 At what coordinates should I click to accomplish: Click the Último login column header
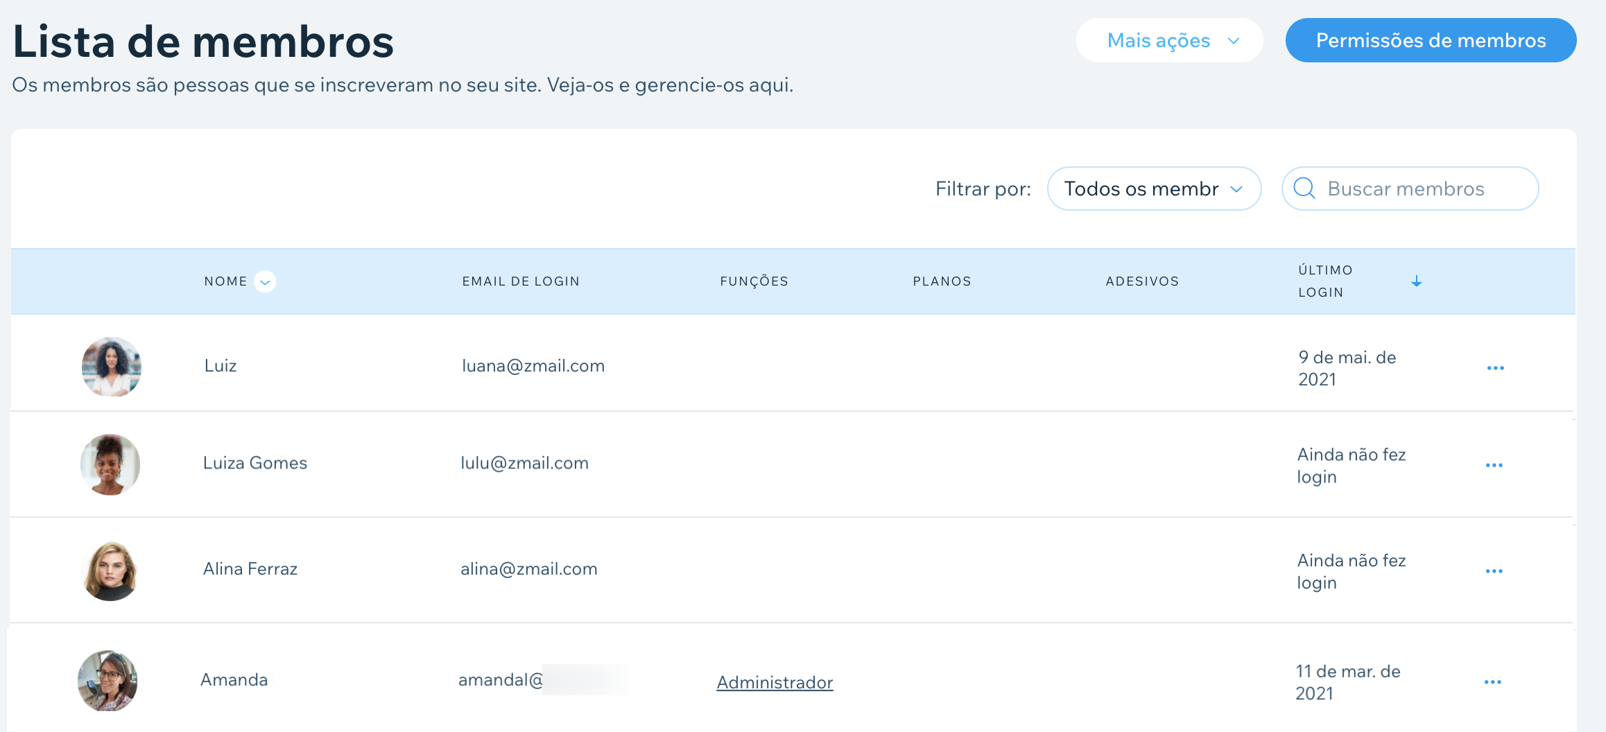(x=1325, y=281)
